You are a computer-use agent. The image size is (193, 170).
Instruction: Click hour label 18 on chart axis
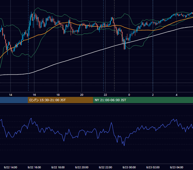pyautogui.click(x=58, y=95)
